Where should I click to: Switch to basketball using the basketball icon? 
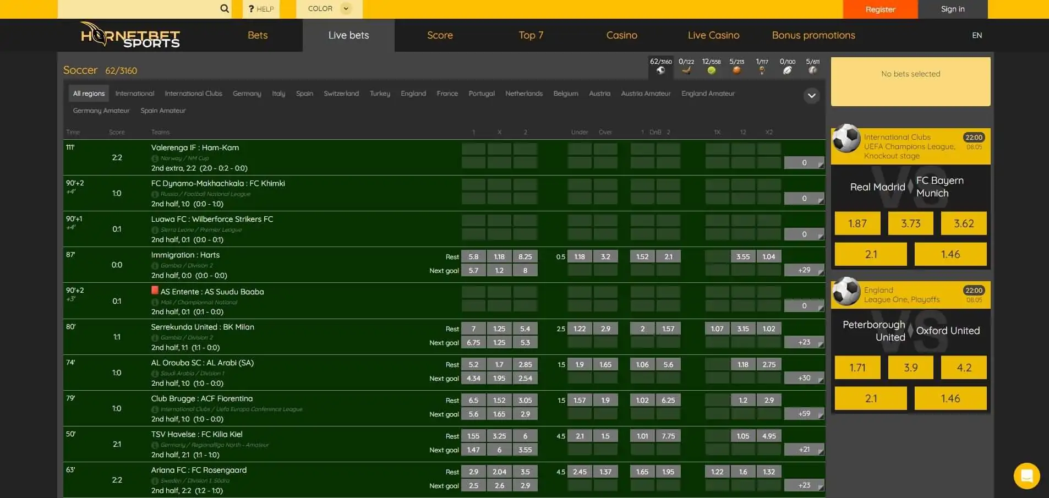tap(737, 70)
